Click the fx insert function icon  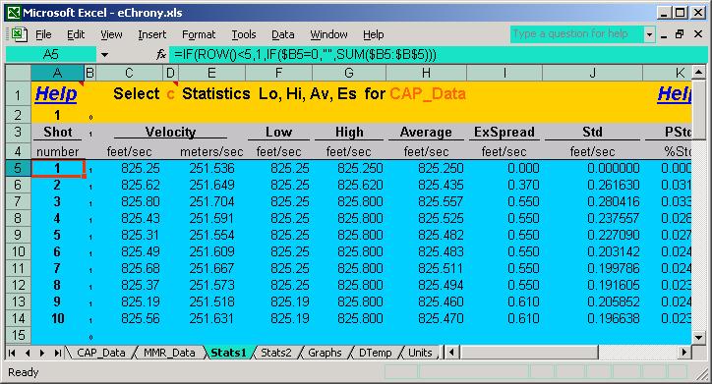tap(160, 55)
